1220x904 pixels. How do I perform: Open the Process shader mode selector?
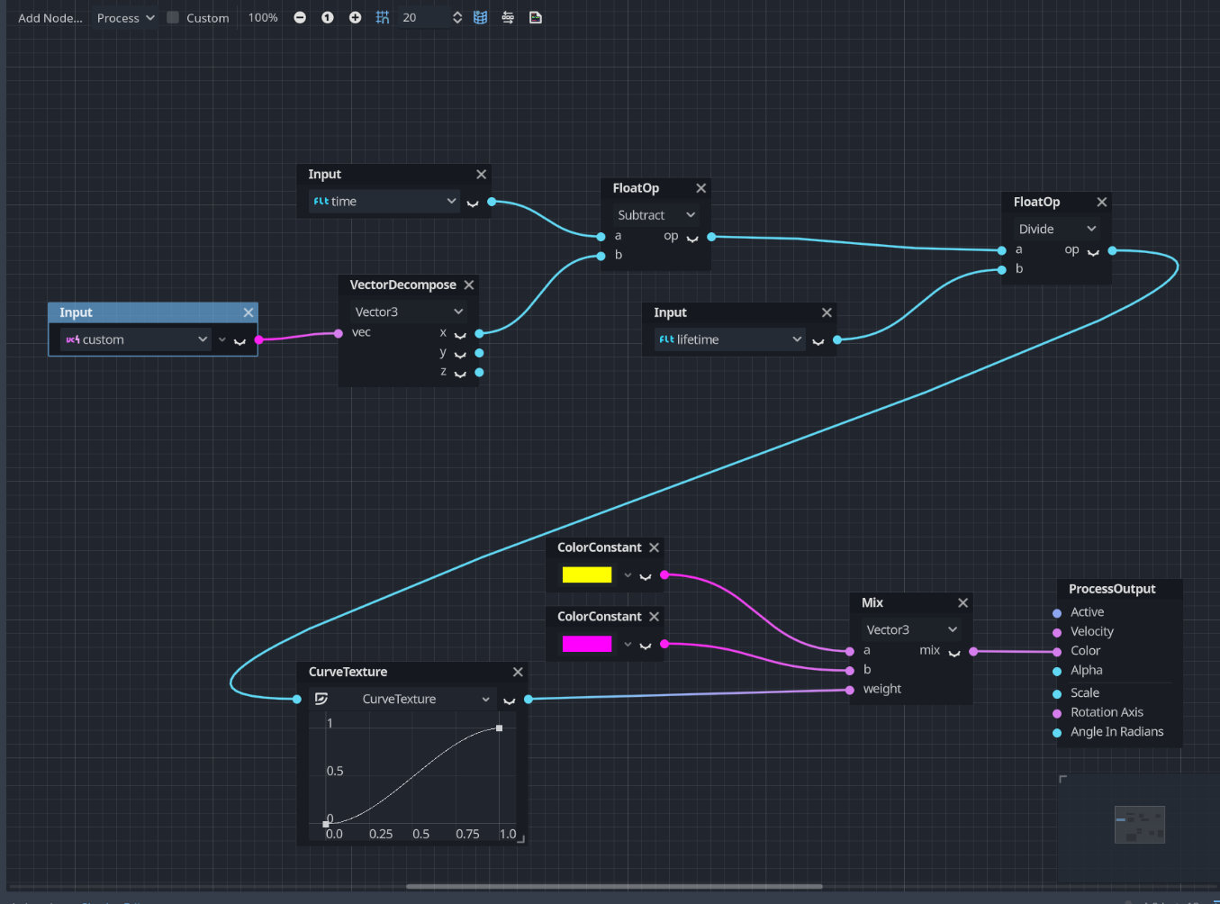tap(123, 17)
